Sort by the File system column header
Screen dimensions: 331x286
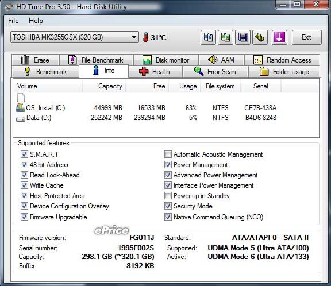click(220, 86)
